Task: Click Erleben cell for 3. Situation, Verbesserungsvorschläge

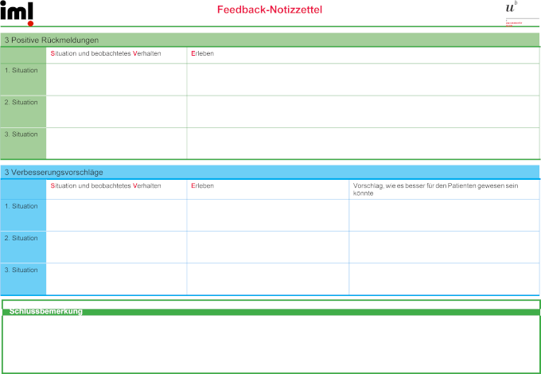Action: tap(268, 279)
